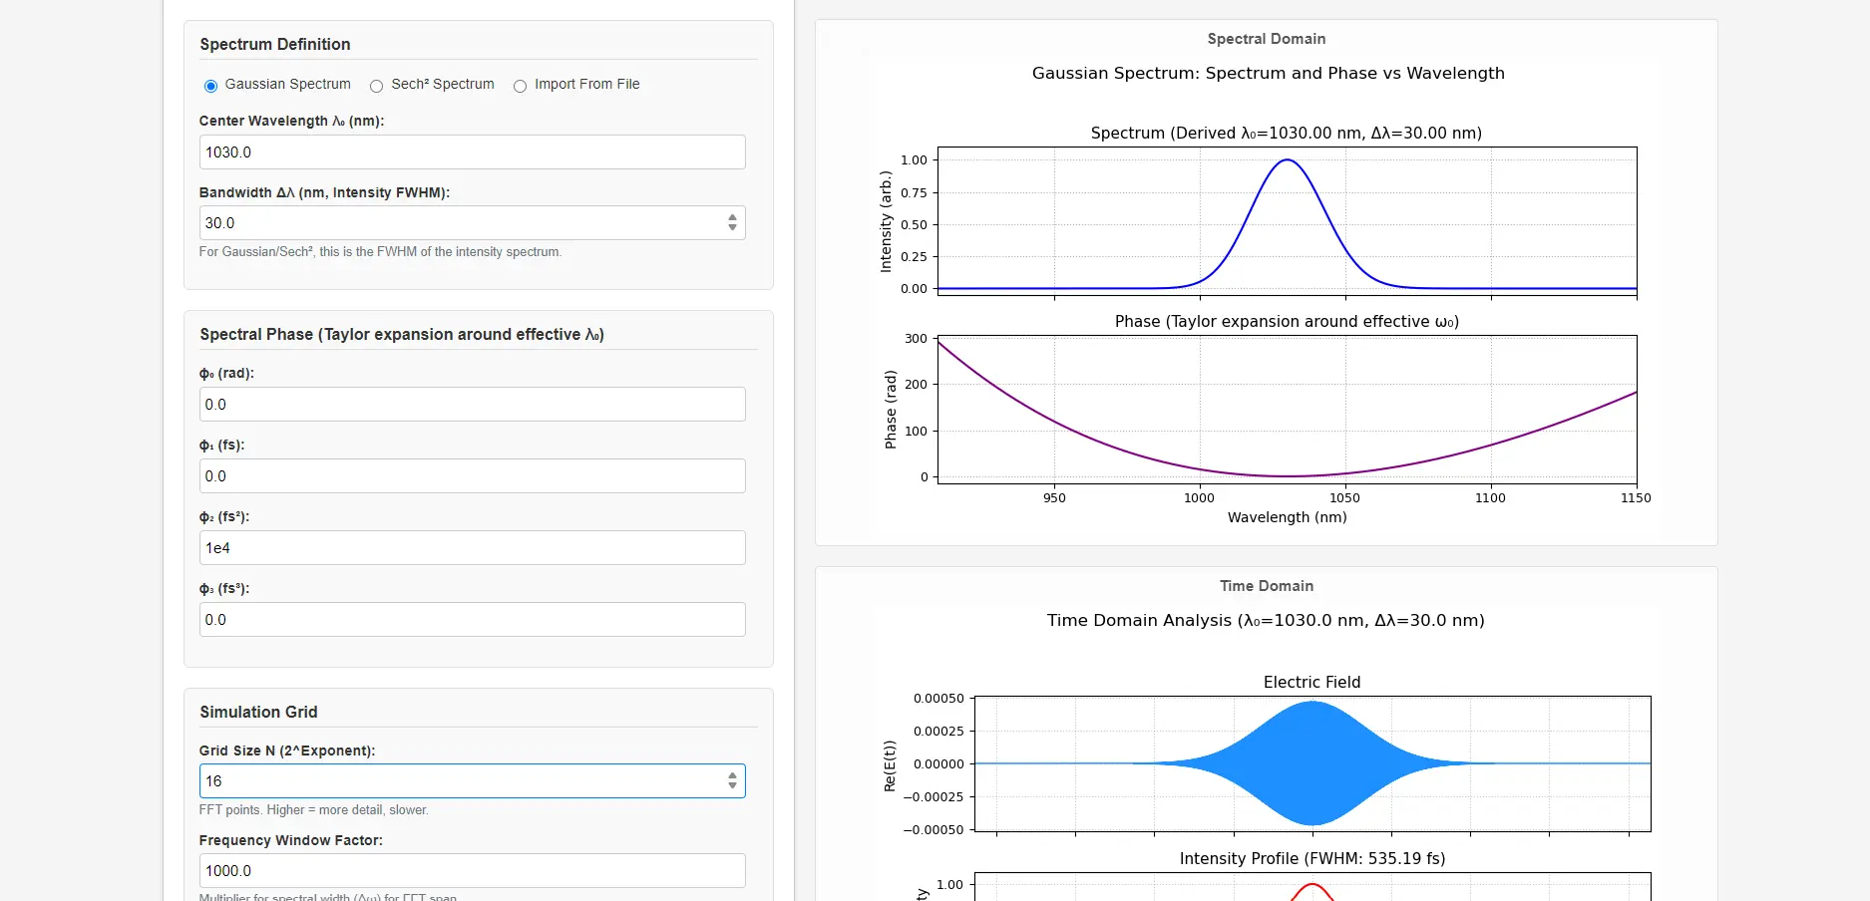Click the φ₀ phase input field
Image resolution: width=1870 pixels, height=901 pixels.
471,404
